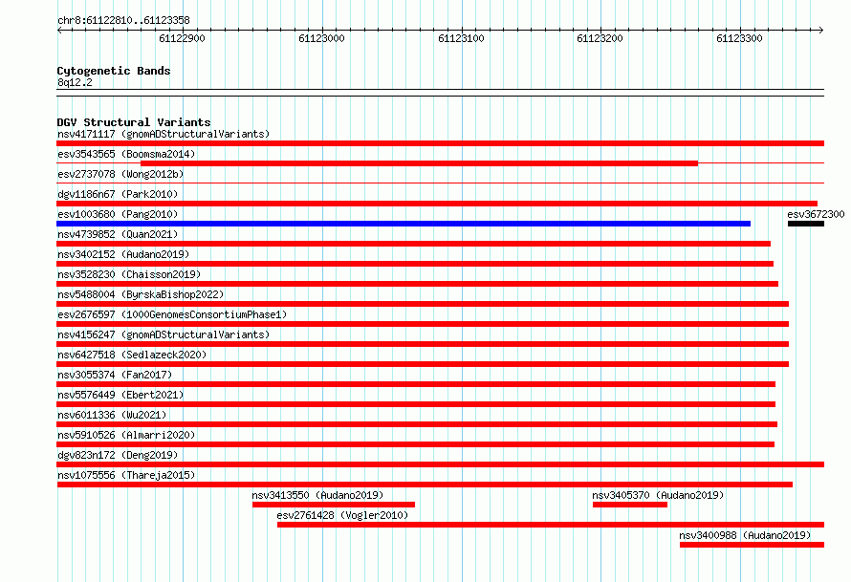Click the DGV Structural Variants track title
Viewport: 851px width, 582px height.
[x=134, y=122]
